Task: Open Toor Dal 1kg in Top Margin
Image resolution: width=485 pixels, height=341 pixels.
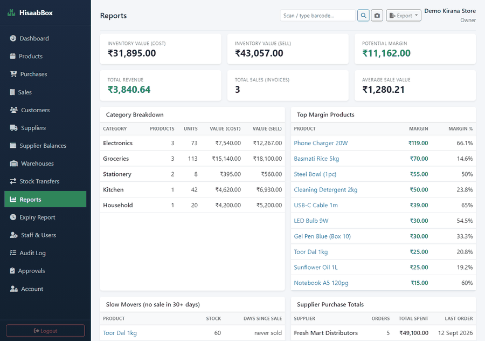Action: click(x=311, y=252)
